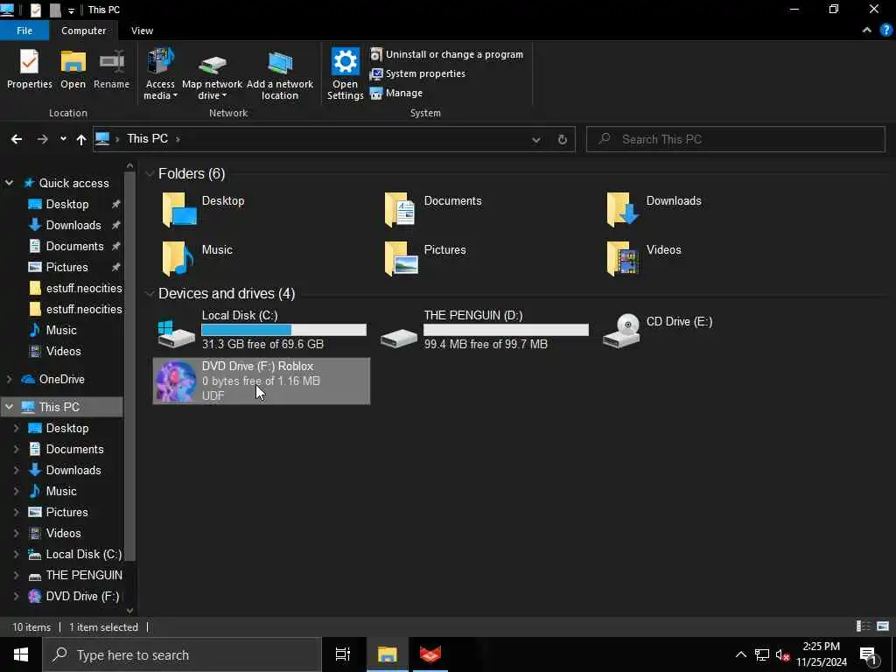This screenshot has width=896, height=672.
Task: Open Access media in ribbon
Action: click(160, 74)
